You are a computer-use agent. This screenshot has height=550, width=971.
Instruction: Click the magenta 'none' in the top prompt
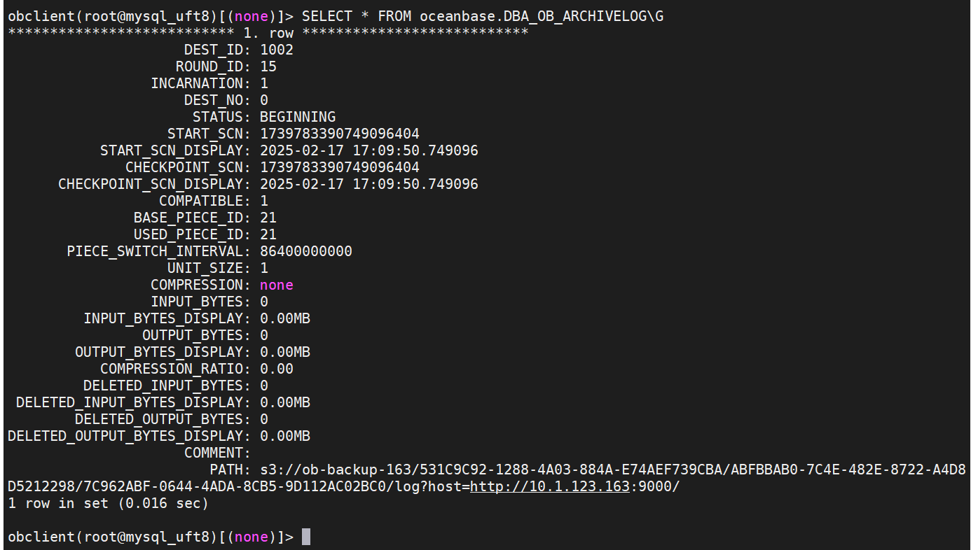[x=252, y=16]
